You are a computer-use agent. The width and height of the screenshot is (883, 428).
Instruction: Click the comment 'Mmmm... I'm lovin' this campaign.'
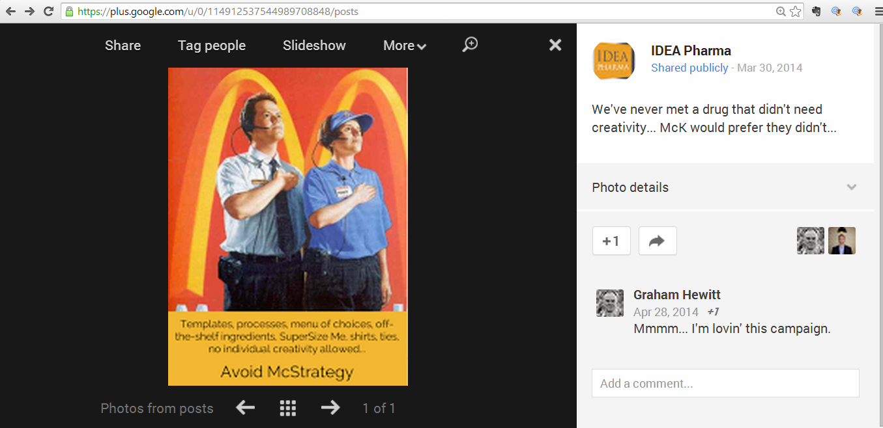[732, 328]
